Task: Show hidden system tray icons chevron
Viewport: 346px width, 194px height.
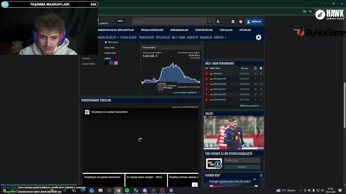Action: coord(301,190)
